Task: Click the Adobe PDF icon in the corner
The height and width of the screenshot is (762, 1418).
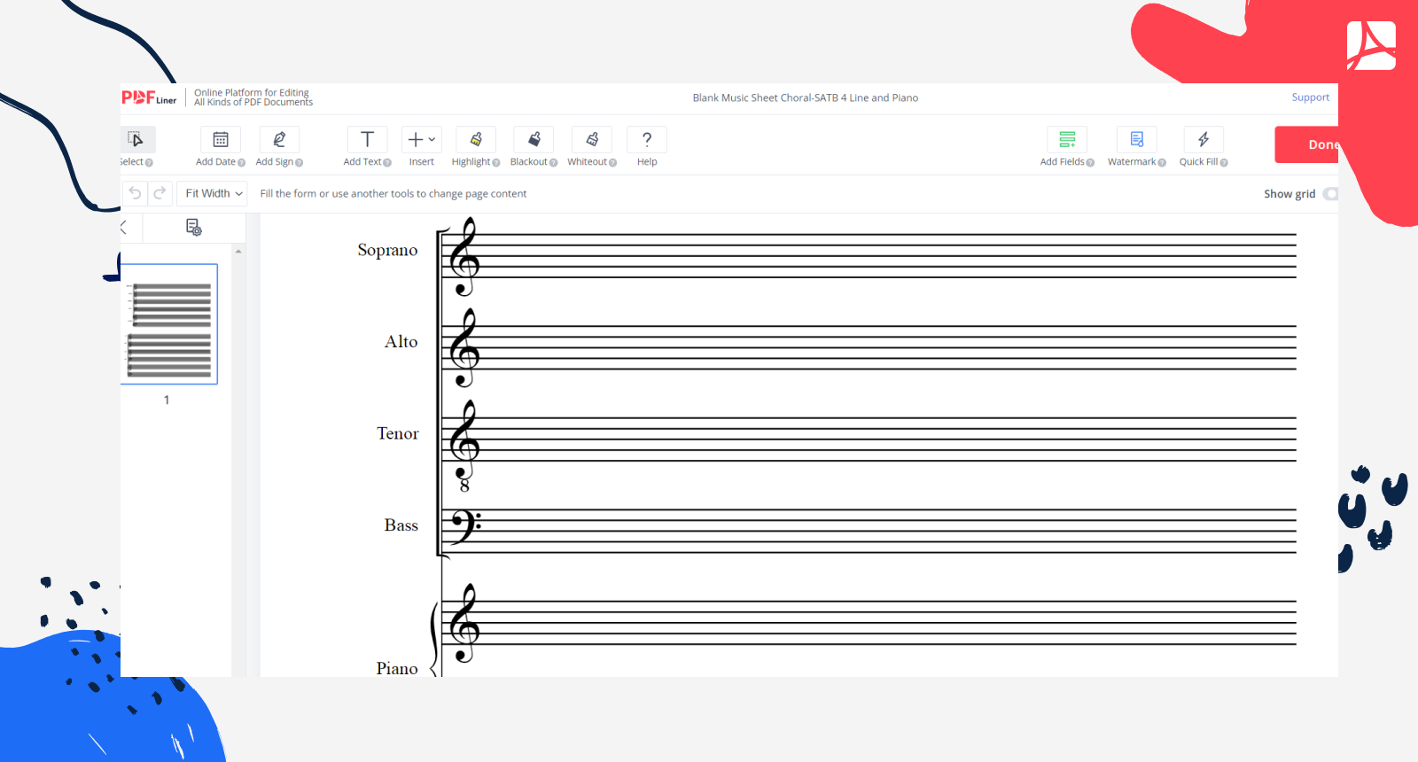Action: pyautogui.click(x=1371, y=45)
